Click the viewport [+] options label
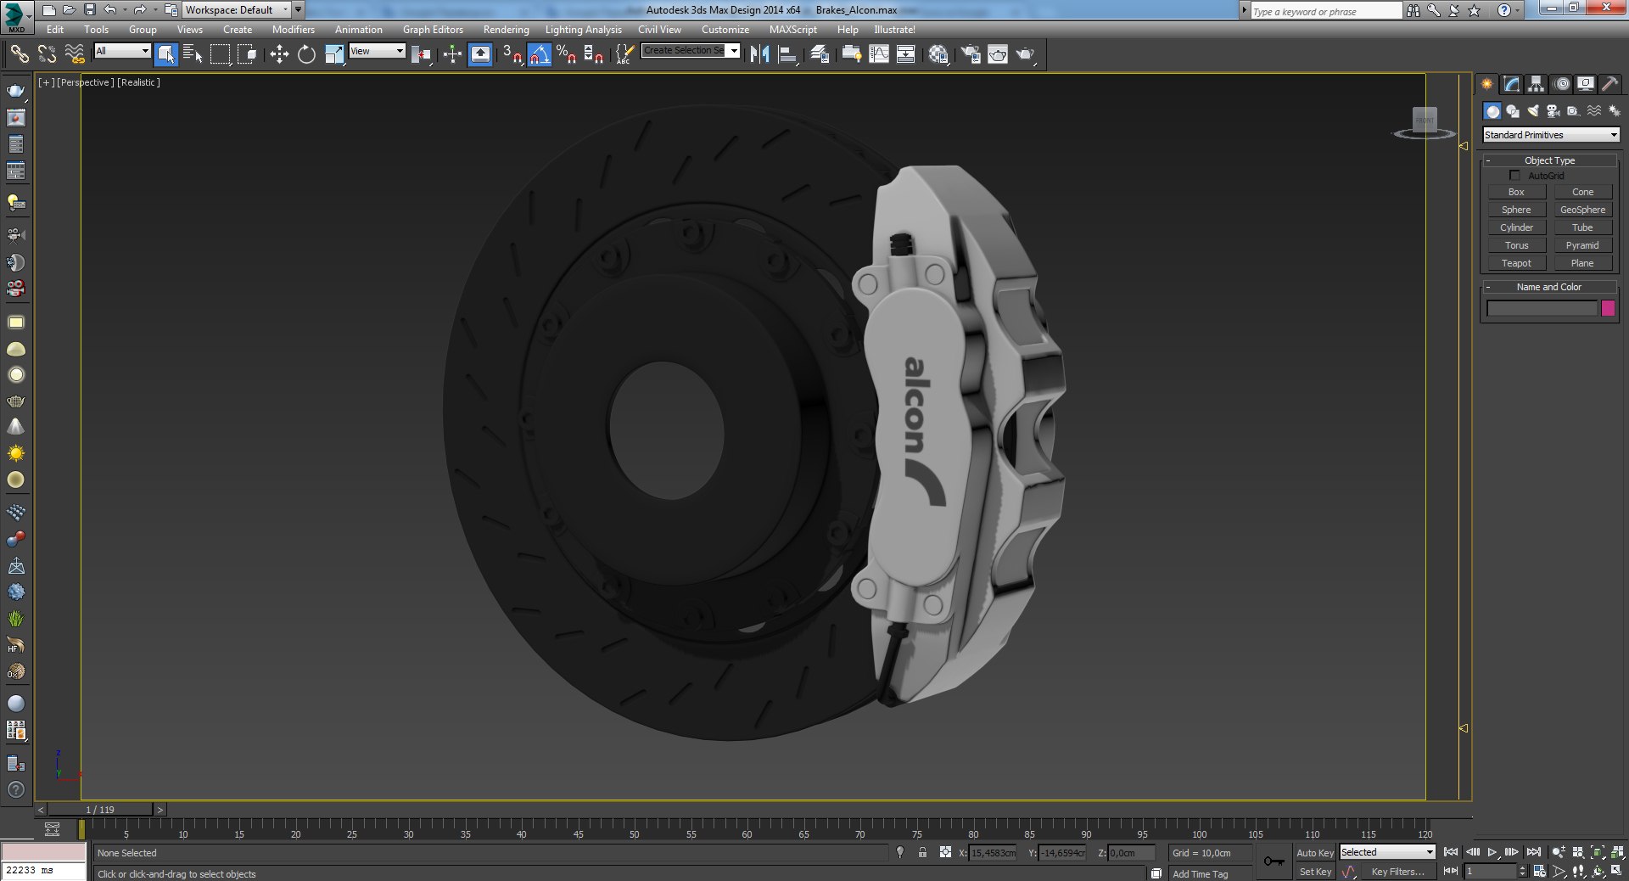1629x881 pixels. 46,82
